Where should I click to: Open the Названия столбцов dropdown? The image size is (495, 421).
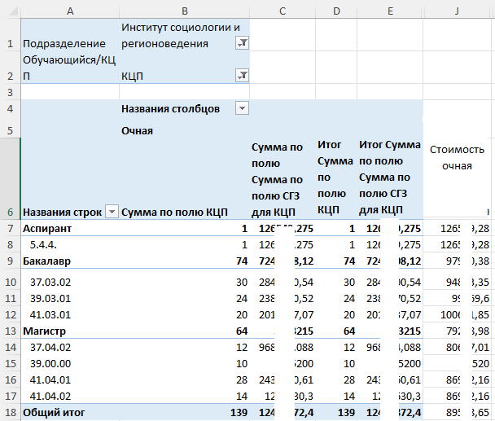[x=242, y=108]
